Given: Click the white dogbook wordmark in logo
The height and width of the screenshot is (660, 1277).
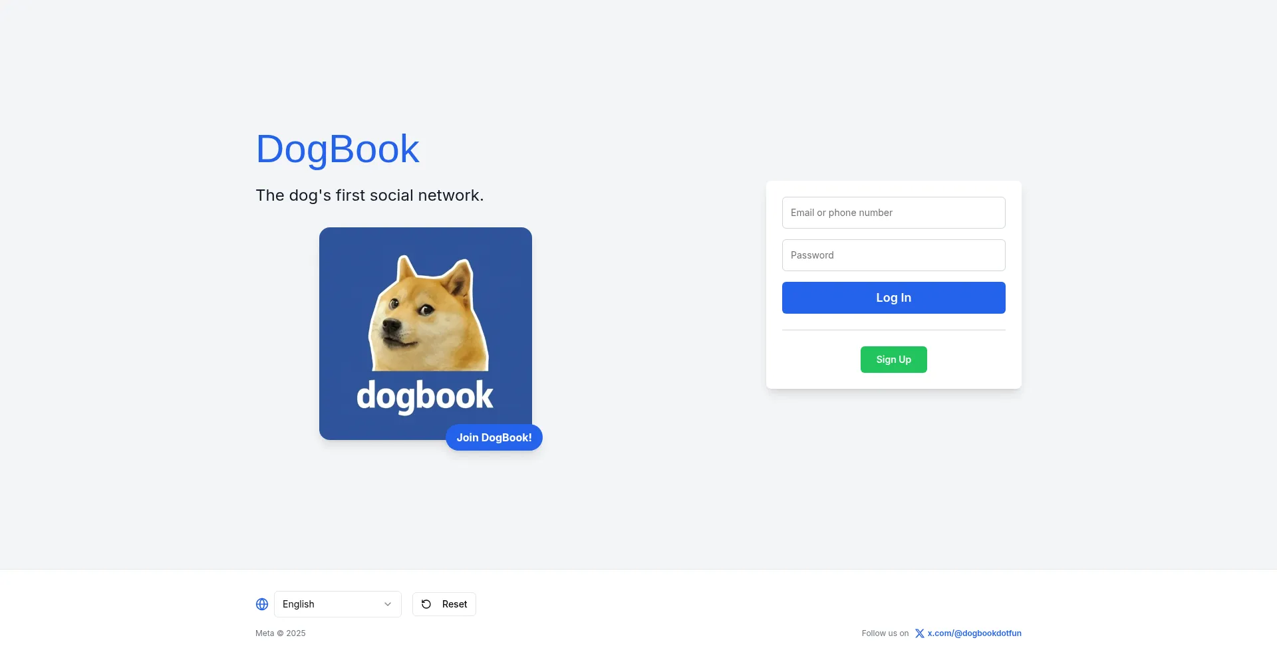Looking at the screenshot, I should pos(425,396).
